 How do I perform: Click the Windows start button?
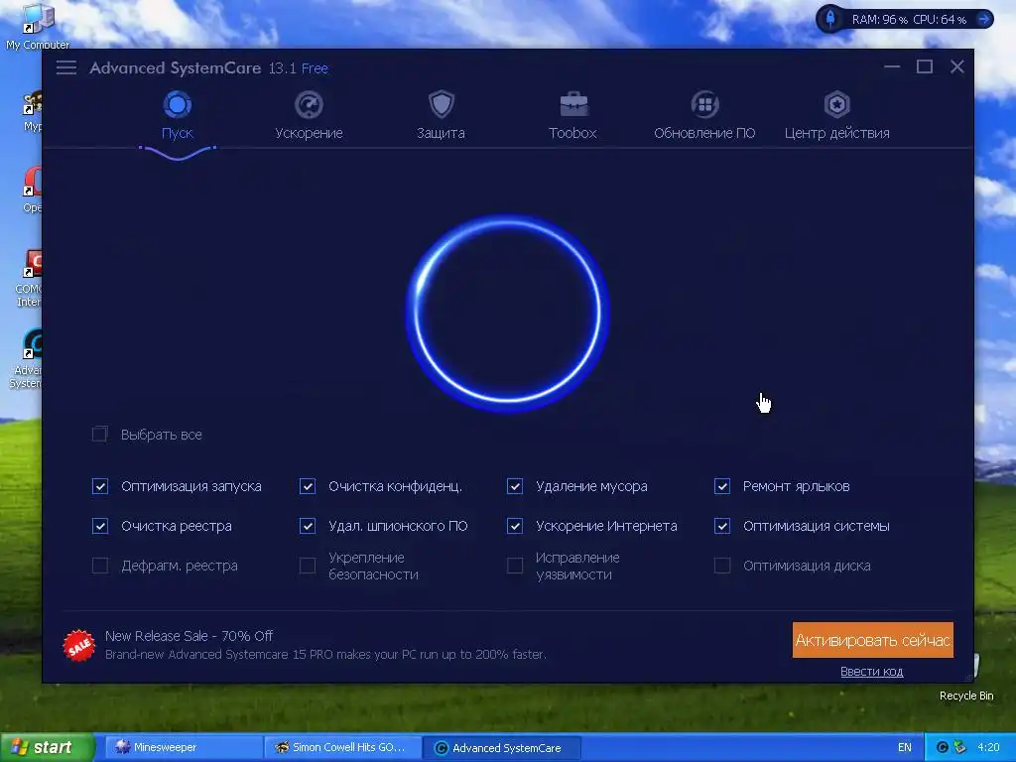(x=47, y=747)
